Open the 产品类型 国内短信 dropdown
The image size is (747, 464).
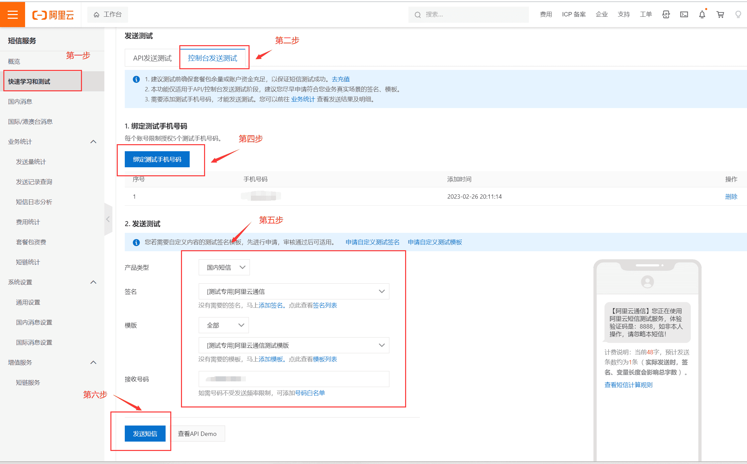(224, 267)
